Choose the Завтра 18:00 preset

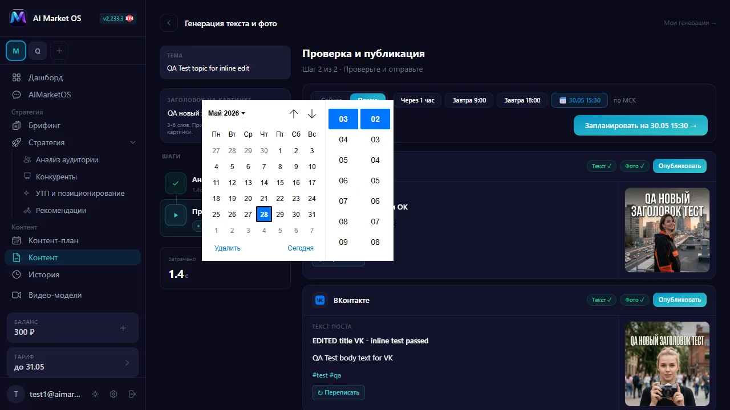point(522,100)
